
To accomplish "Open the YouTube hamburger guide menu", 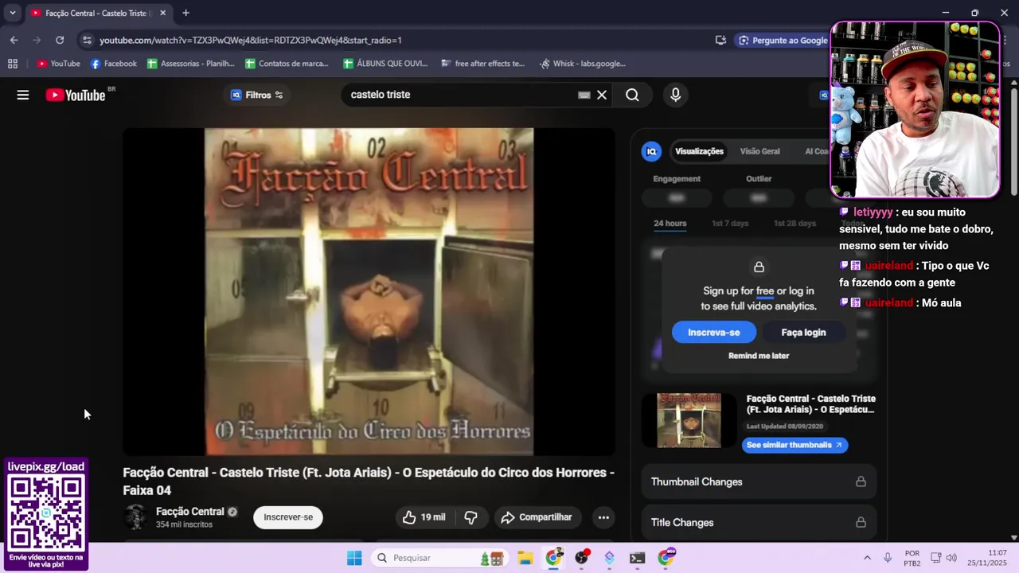I will point(23,95).
